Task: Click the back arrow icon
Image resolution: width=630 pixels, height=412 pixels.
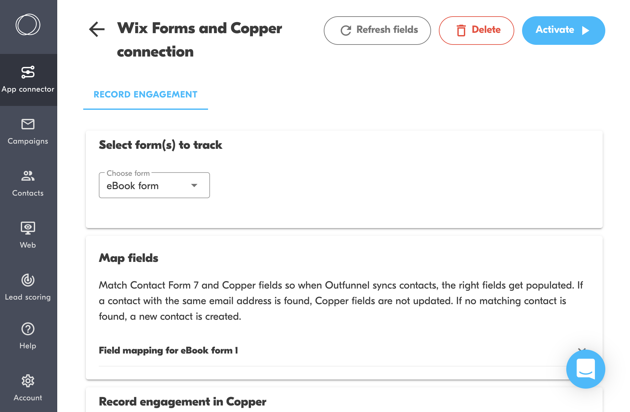Action: pyautogui.click(x=97, y=30)
